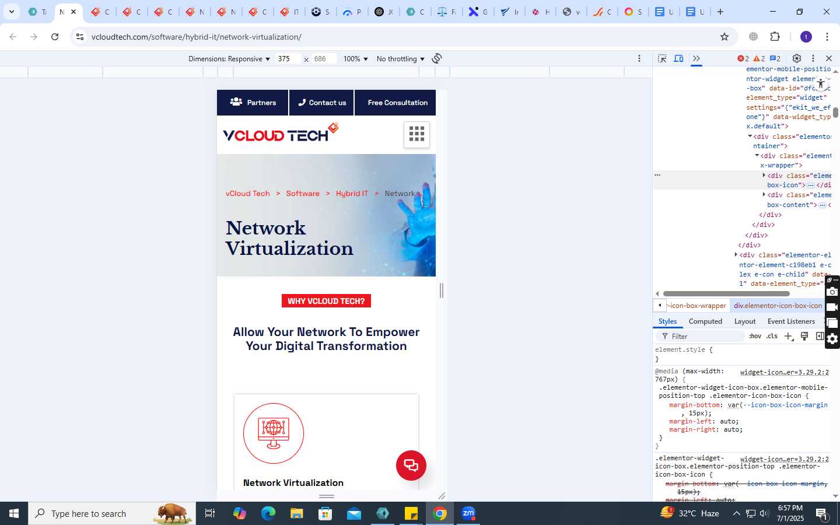Click the horizontal scrollbar in Elements panel
Image resolution: width=840 pixels, height=525 pixels.
[x=726, y=294]
